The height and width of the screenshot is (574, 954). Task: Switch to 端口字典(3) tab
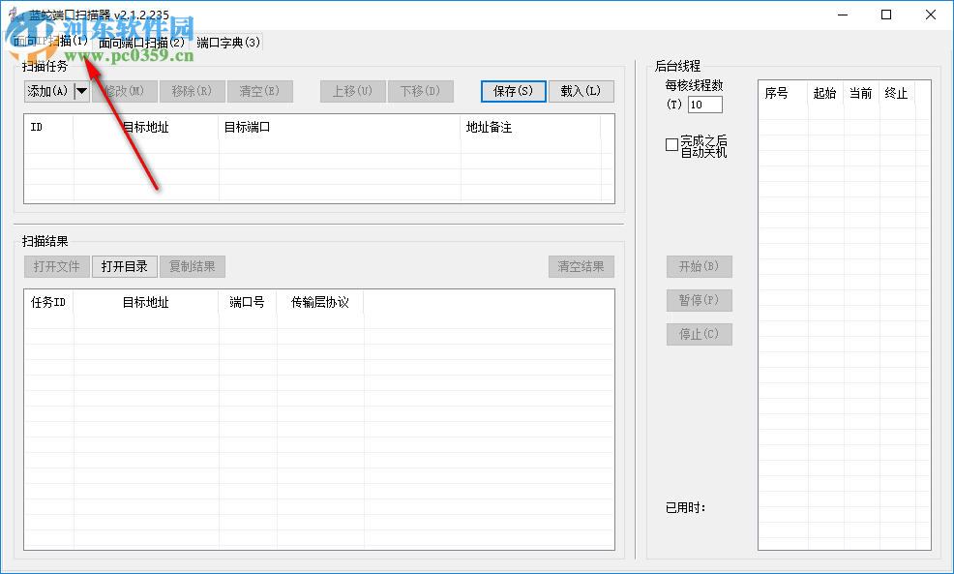pos(228,43)
